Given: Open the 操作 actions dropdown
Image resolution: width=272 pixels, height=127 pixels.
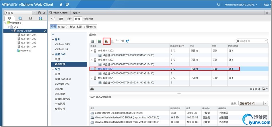Looking at the screenshot, I should click(76, 13).
